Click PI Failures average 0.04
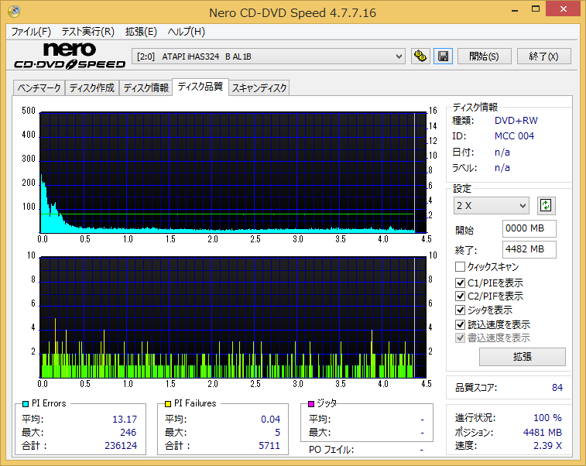586x466 pixels. click(271, 420)
